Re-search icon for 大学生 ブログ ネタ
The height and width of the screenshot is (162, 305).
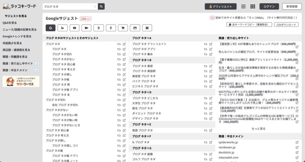point(205,103)
